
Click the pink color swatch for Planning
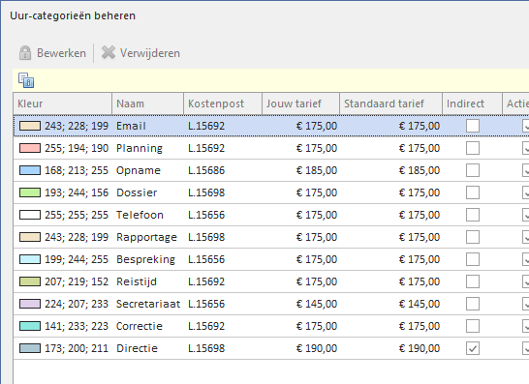coord(30,148)
